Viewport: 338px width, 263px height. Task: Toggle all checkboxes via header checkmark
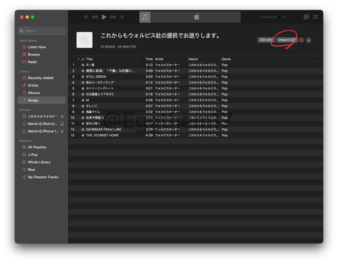pos(83,59)
